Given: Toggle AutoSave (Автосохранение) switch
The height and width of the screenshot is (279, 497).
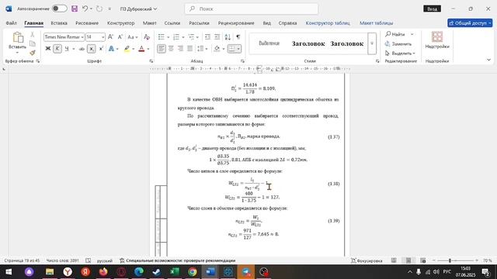Looking at the screenshot, I should pos(60,9).
